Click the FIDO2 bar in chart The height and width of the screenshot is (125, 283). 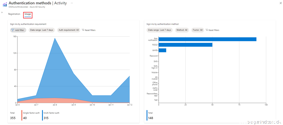point(185,45)
